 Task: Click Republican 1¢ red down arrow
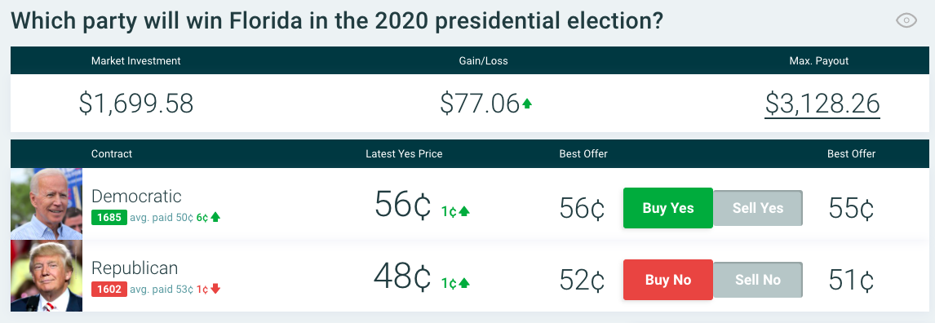coord(215,289)
